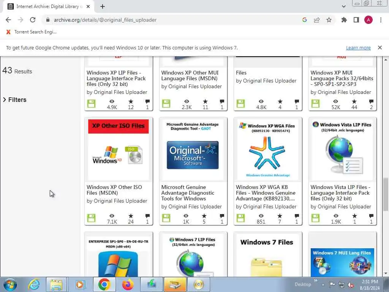Open the extensions puzzle icon

point(344,20)
